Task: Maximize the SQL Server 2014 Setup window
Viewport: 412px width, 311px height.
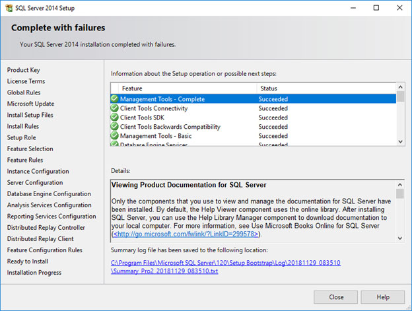Action: pyautogui.click(x=376, y=8)
